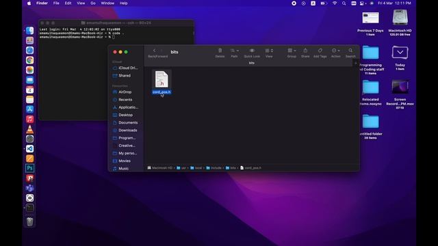This screenshot has height=246, width=438.
Task: Open the Window menu
Action: point(107,3)
